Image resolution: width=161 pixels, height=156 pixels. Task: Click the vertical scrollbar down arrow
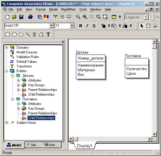tap(154, 134)
